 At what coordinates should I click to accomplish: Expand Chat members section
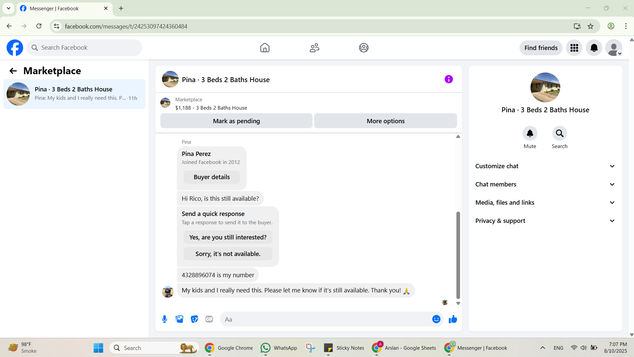545,184
